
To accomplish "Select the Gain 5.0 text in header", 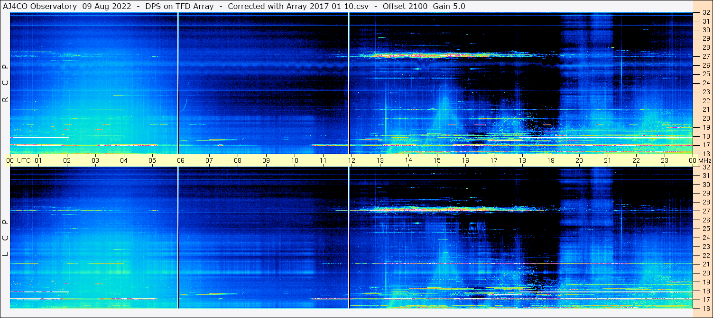I will [449, 6].
